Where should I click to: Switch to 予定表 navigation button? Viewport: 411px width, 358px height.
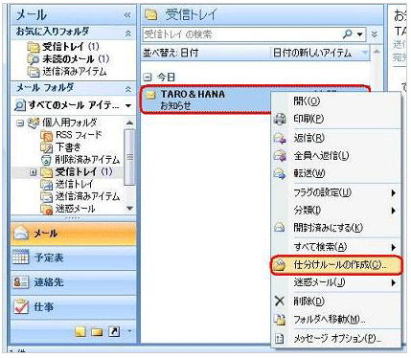tap(74, 257)
